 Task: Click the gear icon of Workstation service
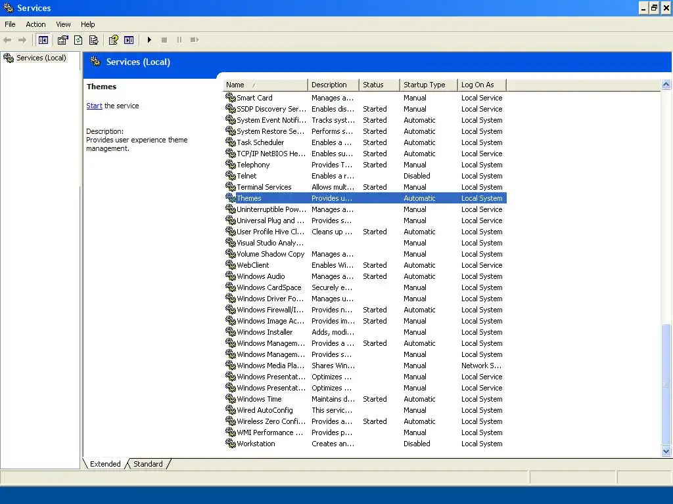point(231,444)
